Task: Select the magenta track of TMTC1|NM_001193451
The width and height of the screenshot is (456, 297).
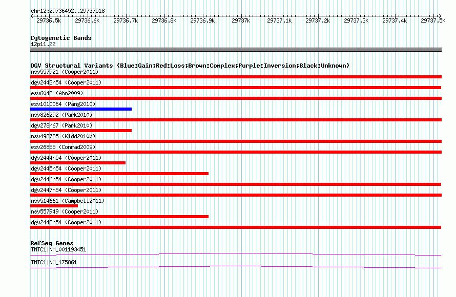Action: [236, 254]
